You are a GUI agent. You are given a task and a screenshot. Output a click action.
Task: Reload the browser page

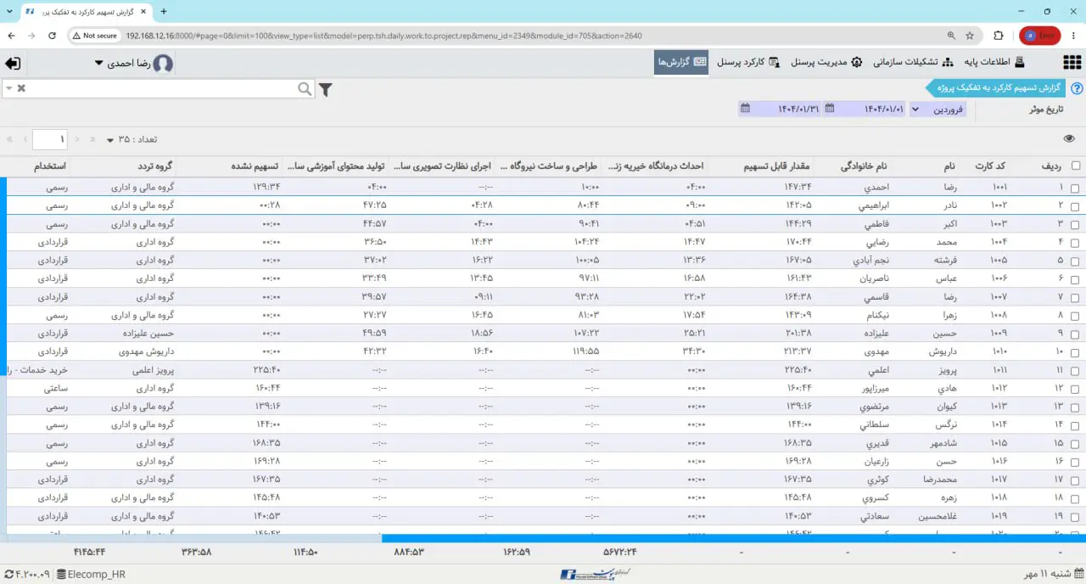click(53, 36)
